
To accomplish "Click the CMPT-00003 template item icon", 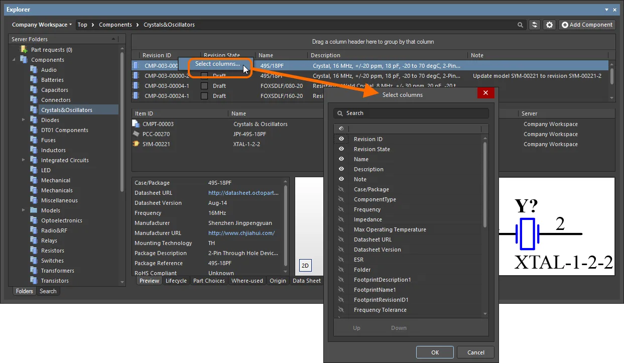I will tap(136, 124).
